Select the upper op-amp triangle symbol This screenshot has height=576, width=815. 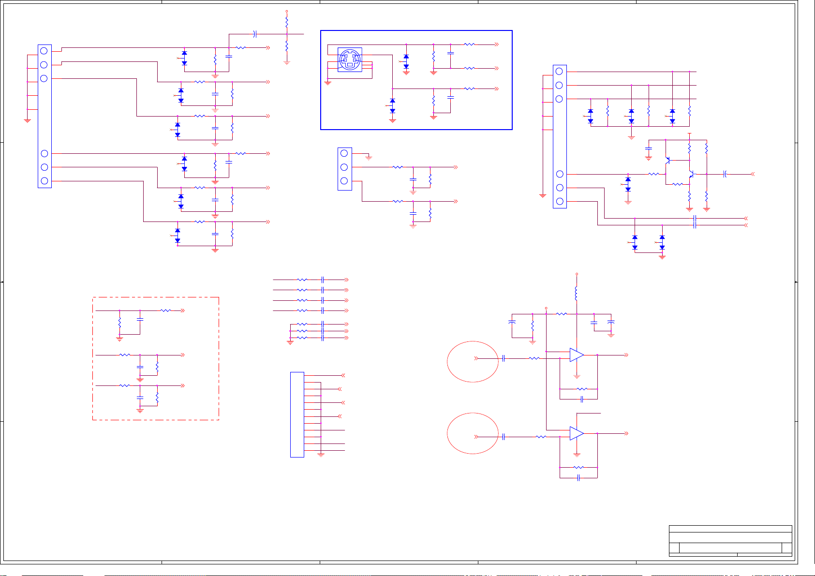(577, 355)
